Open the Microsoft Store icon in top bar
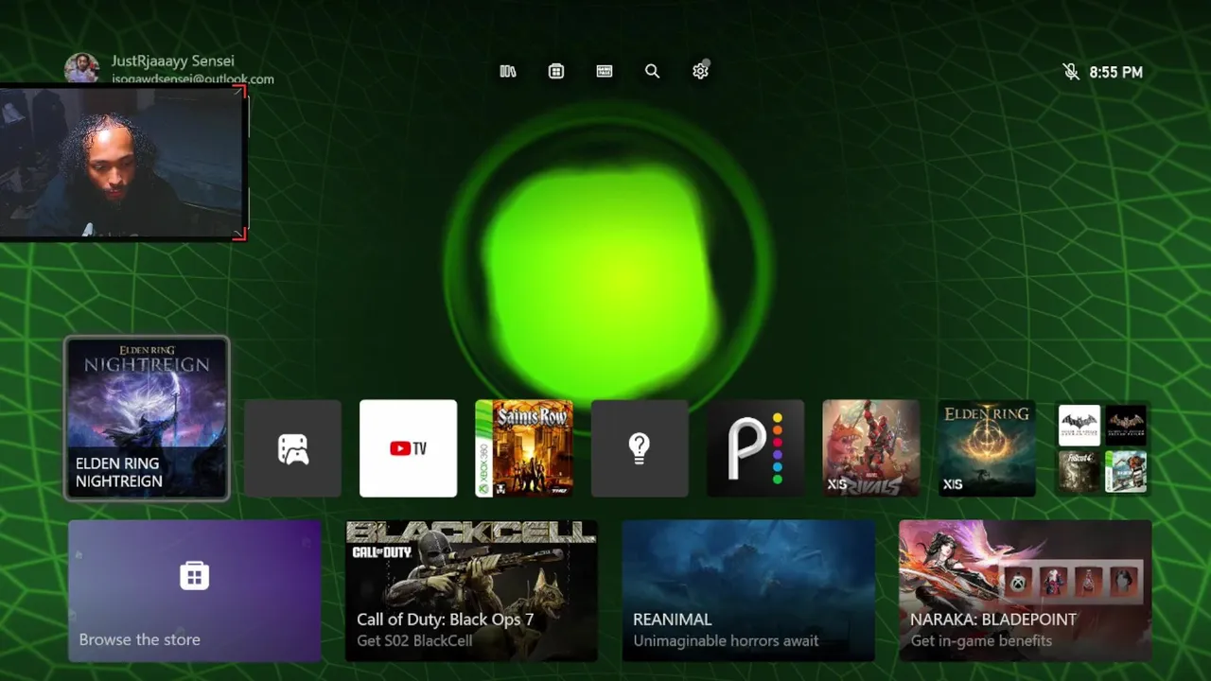Image resolution: width=1211 pixels, height=681 pixels. point(556,71)
